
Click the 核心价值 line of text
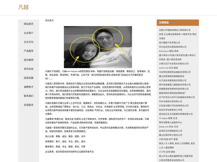(65, 136)
